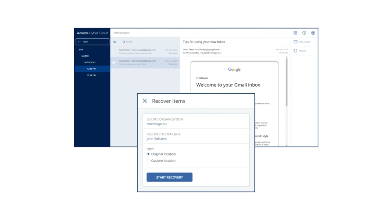Open the highlighted second Gmail Team email

pyautogui.click(x=145, y=63)
